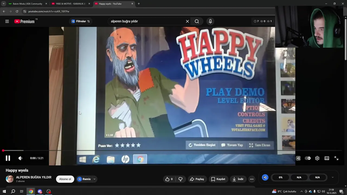Clear the search query with X
Screen dimensions: 347x195
tap(187, 21)
